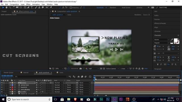Select the Rotation tool
Screen dimensions: 182x102
click(14, 8)
